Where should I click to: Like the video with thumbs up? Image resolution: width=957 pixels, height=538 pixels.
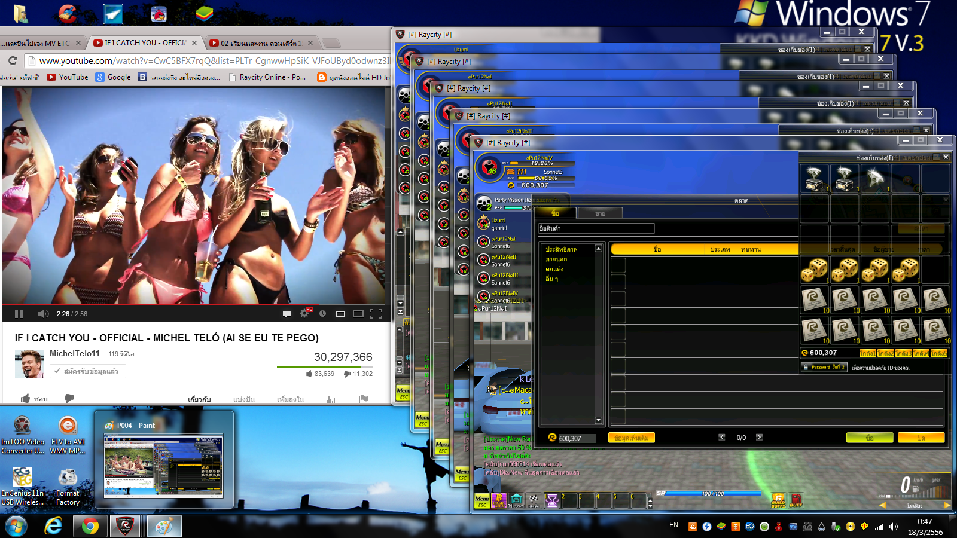pyautogui.click(x=34, y=399)
